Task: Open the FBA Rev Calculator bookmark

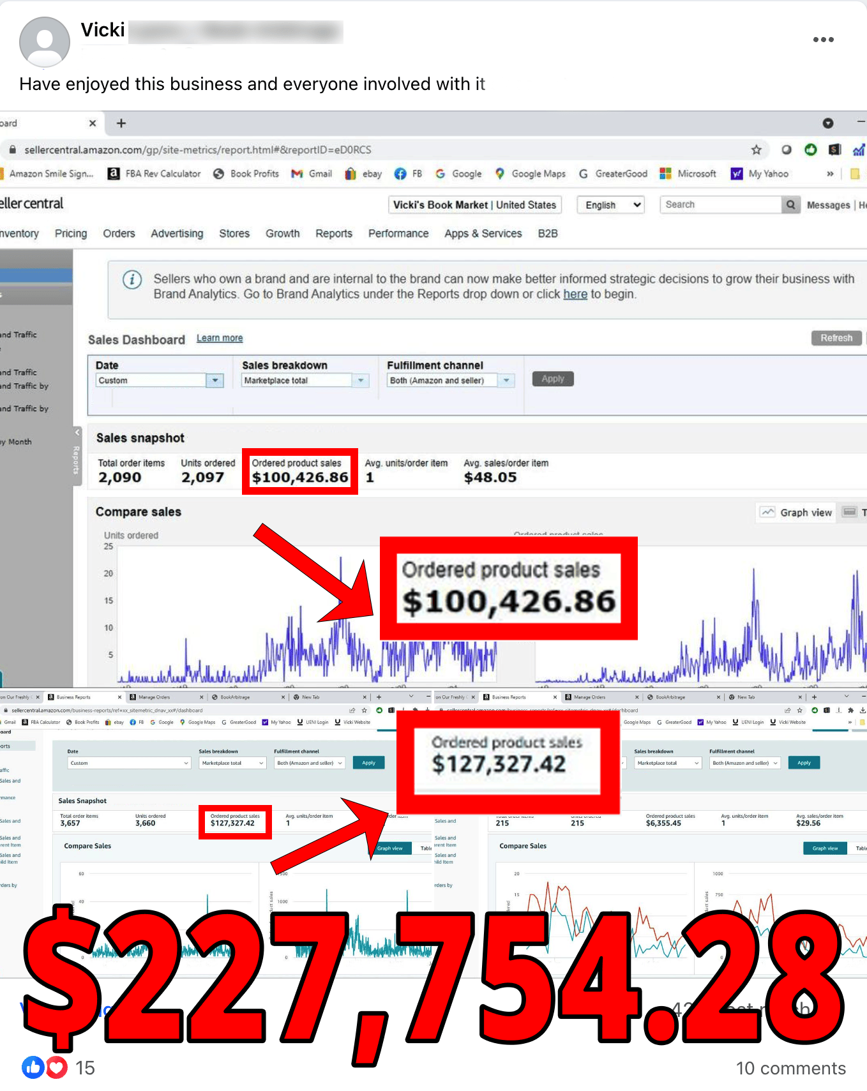Action: pyautogui.click(x=155, y=174)
